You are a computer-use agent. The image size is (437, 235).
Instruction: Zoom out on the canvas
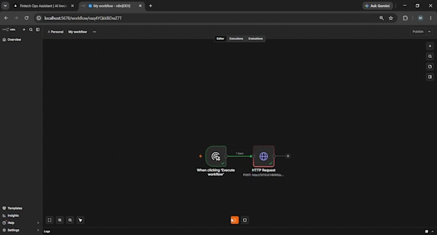70,220
